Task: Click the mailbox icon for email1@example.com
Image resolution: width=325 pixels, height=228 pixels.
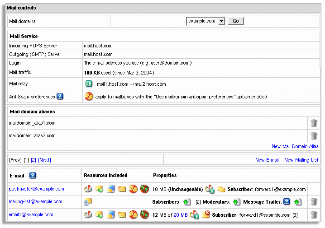Action: tap(88, 214)
